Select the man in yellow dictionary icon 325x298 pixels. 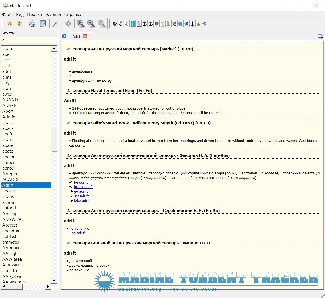(x=162, y=24)
